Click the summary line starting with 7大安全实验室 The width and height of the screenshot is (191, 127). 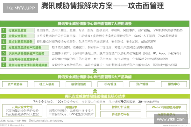click(96, 102)
